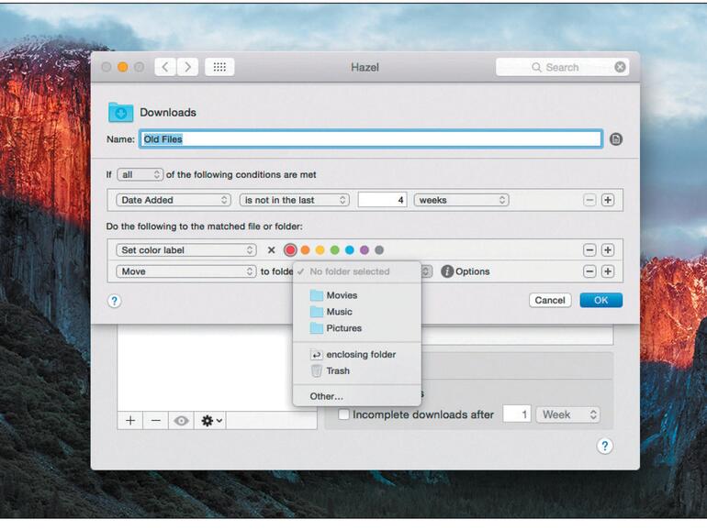The width and height of the screenshot is (707, 530).
Task: Clear the search field with the X icon
Action: 620,67
